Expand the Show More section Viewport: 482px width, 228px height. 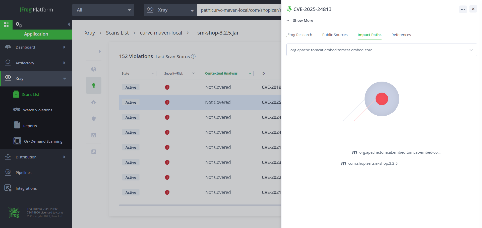(x=300, y=21)
